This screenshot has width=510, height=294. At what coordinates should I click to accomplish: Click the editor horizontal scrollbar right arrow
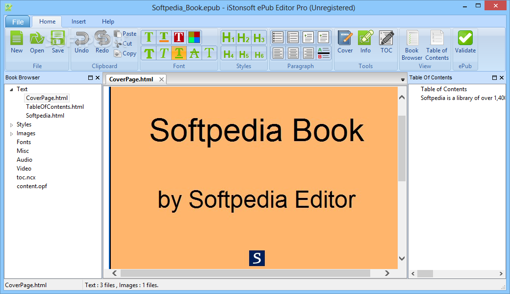click(387, 273)
